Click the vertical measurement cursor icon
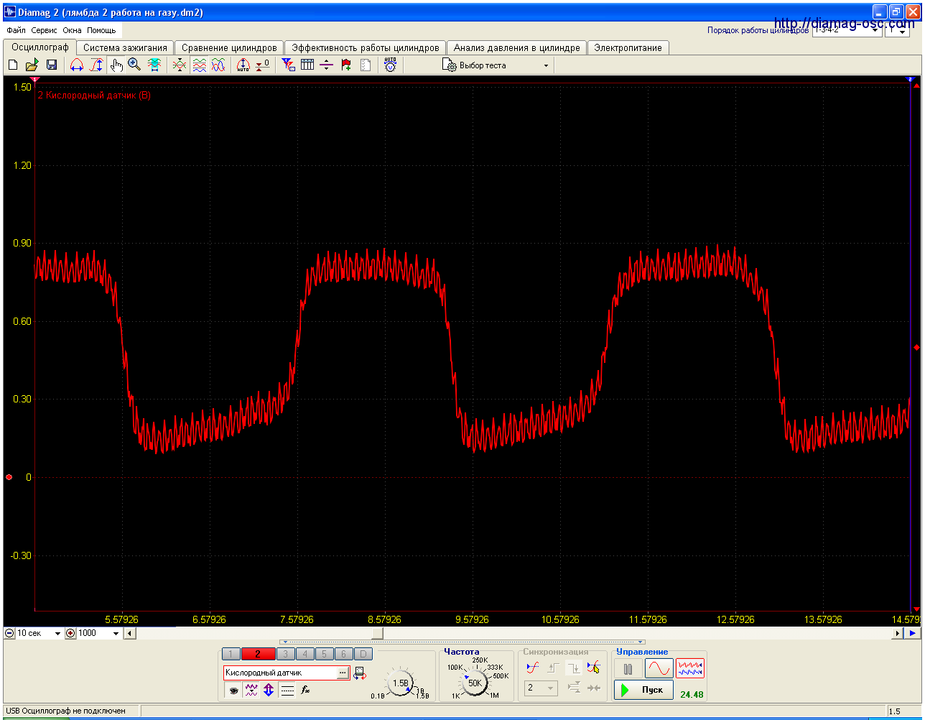The height and width of the screenshot is (720, 925). click(96, 65)
